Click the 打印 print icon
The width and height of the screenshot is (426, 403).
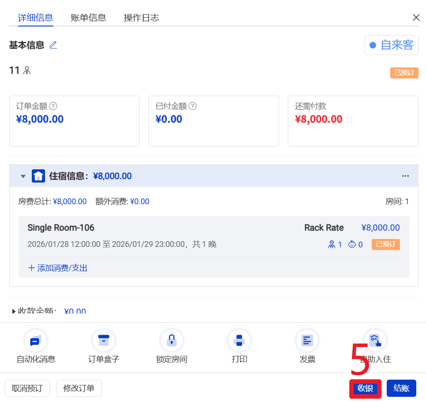coord(239,341)
